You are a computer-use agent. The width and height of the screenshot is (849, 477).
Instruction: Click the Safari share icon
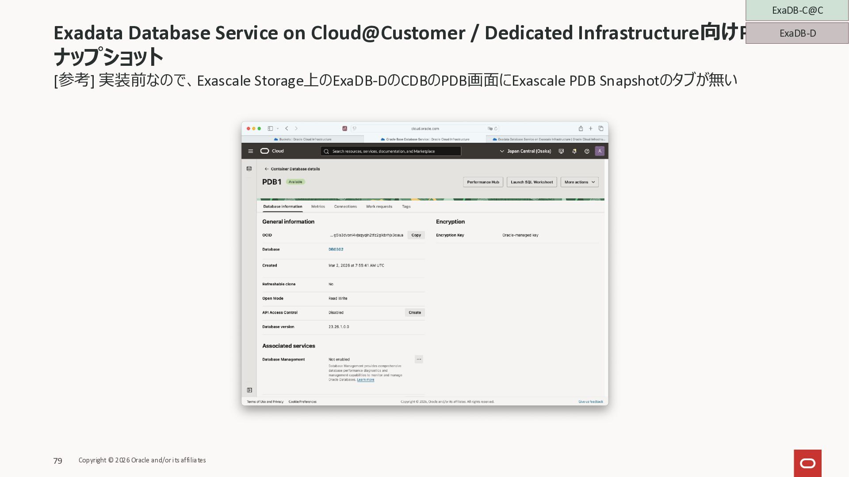[581, 129]
